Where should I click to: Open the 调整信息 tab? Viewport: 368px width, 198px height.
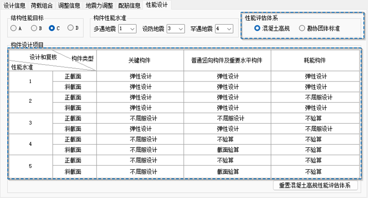pyautogui.click(x=69, y=5)
